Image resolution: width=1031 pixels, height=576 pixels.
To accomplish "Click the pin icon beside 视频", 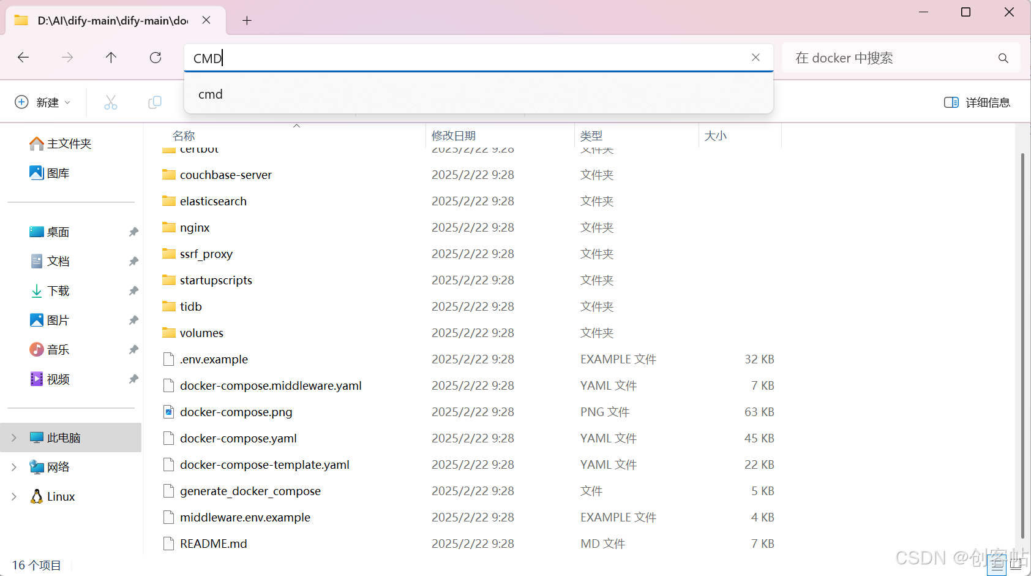I will click(x=133, y=379).
